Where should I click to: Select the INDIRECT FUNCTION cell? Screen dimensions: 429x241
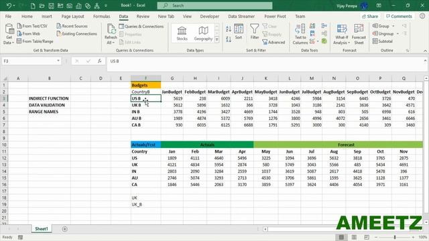click(x=49, y=98)
